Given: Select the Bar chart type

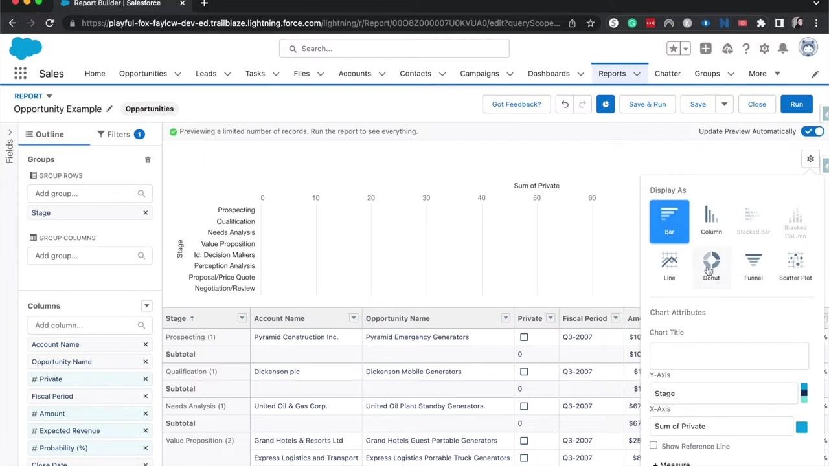Looking at the screenshot, I should [669, 221].
